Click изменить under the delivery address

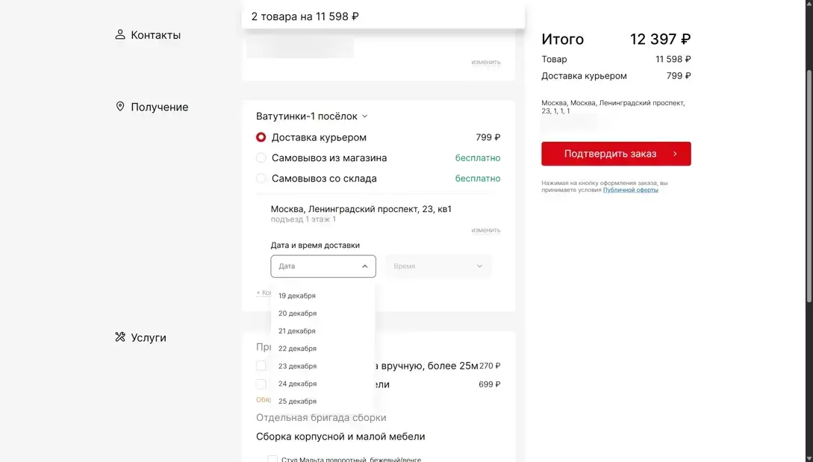coord(485,231)
